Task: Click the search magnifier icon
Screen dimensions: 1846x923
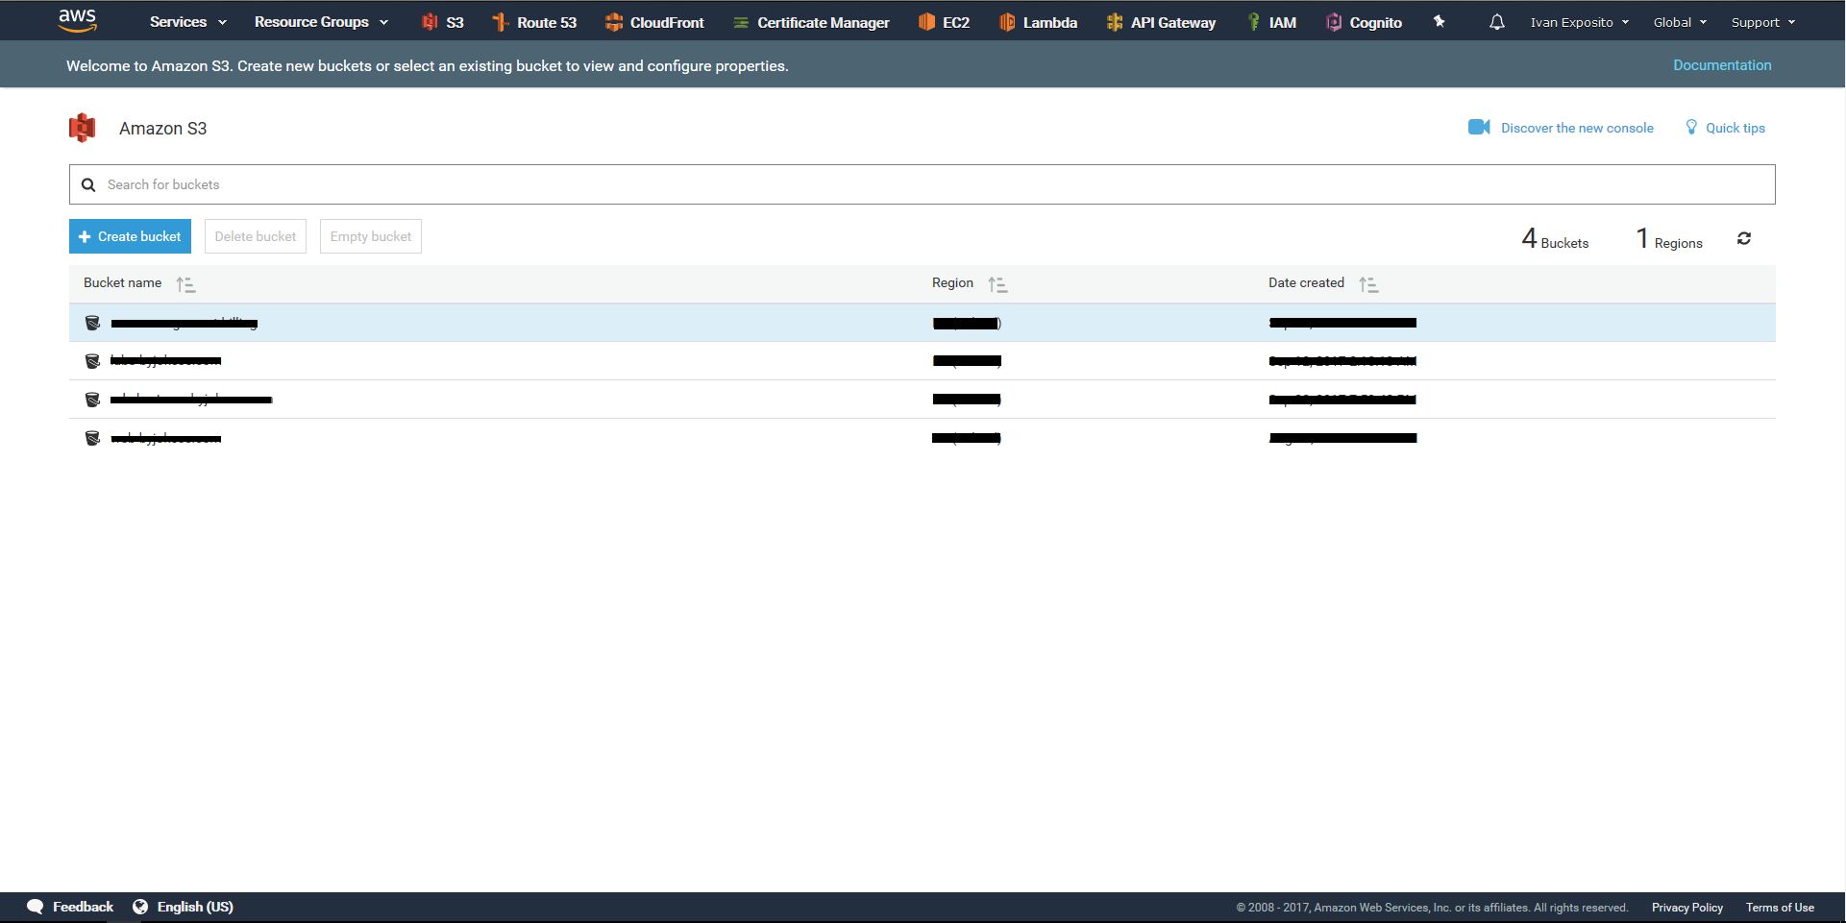Action: pyautogui.click(x=88, y=184)
